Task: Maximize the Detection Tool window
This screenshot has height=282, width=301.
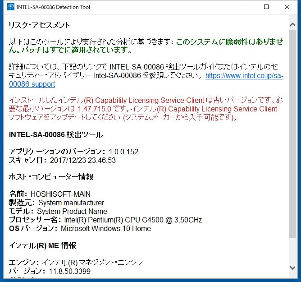Action: tap(266, 7)
